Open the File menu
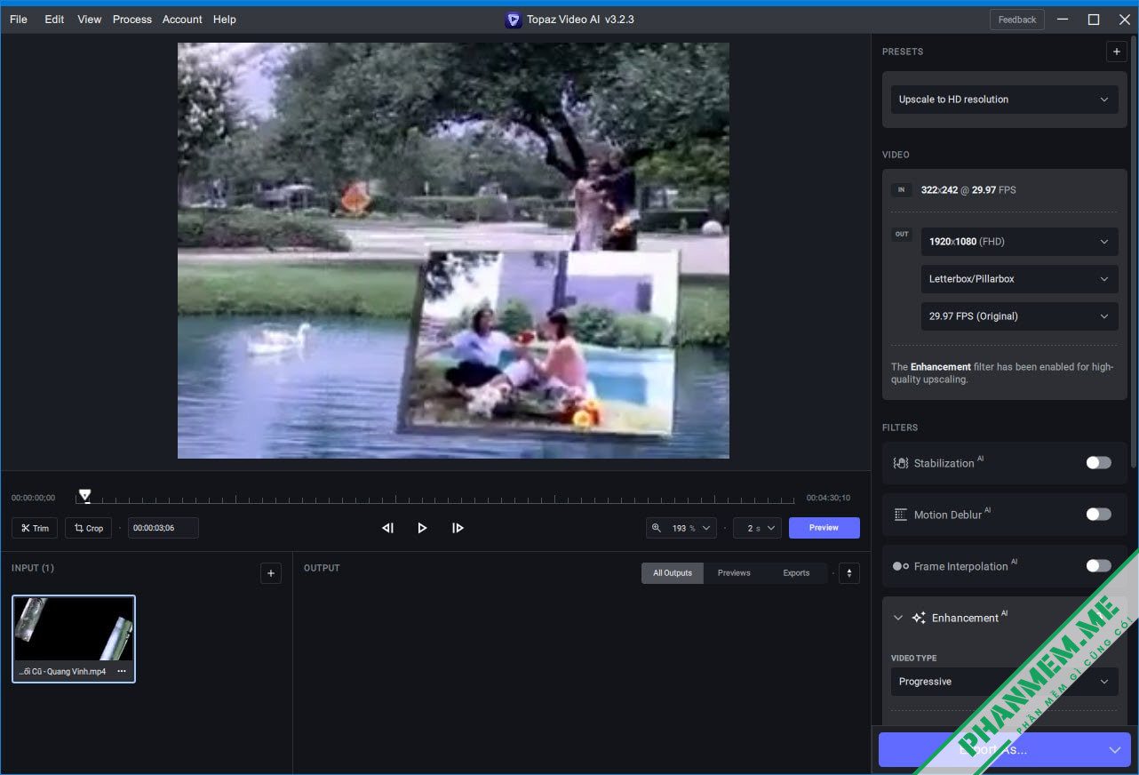 19,20
